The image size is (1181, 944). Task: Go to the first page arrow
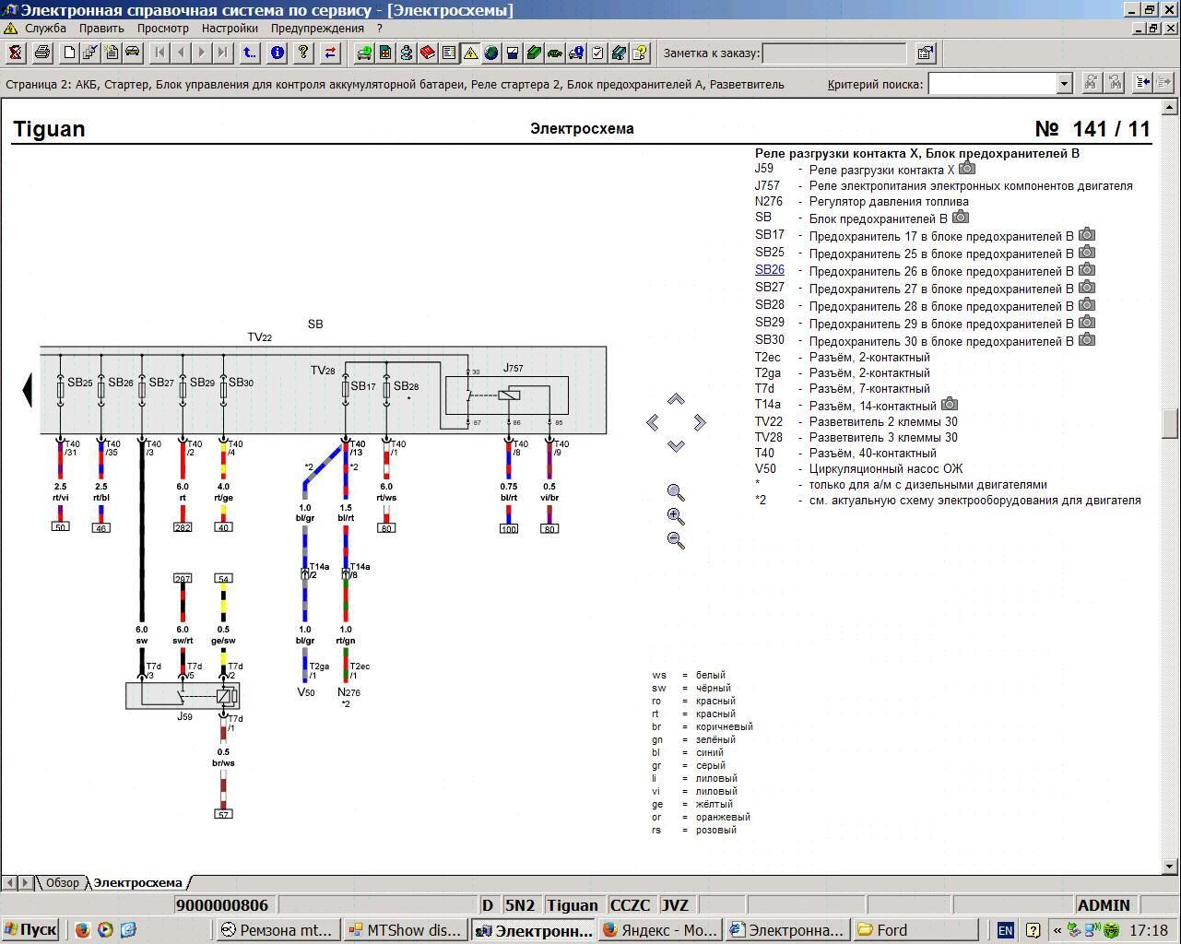(160, 53)
